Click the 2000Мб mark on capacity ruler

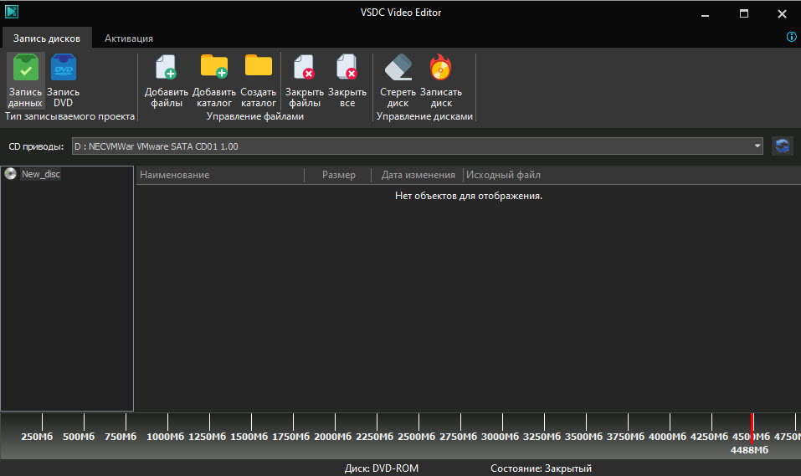(332, 437)
